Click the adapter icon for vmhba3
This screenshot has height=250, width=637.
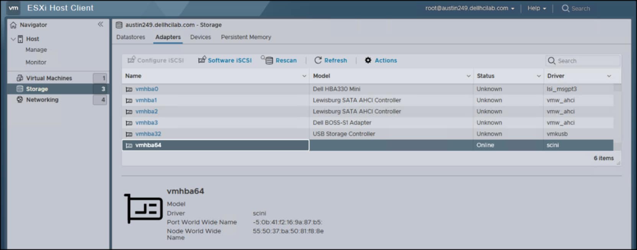[129, 123]
